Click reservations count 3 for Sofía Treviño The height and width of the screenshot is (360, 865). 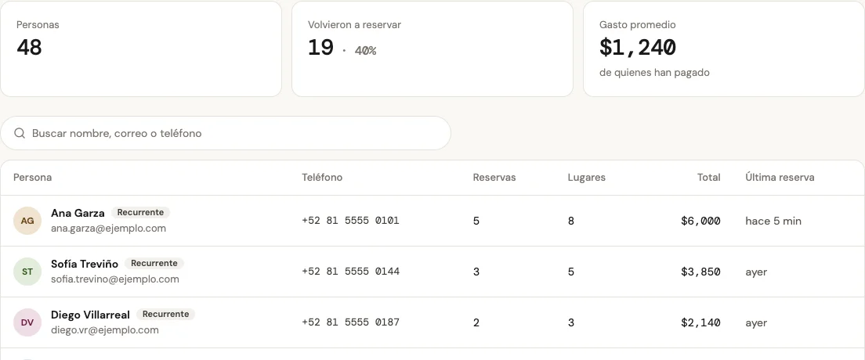(476, 272)
